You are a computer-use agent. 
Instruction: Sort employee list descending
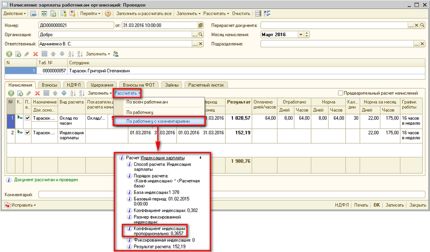79,54
